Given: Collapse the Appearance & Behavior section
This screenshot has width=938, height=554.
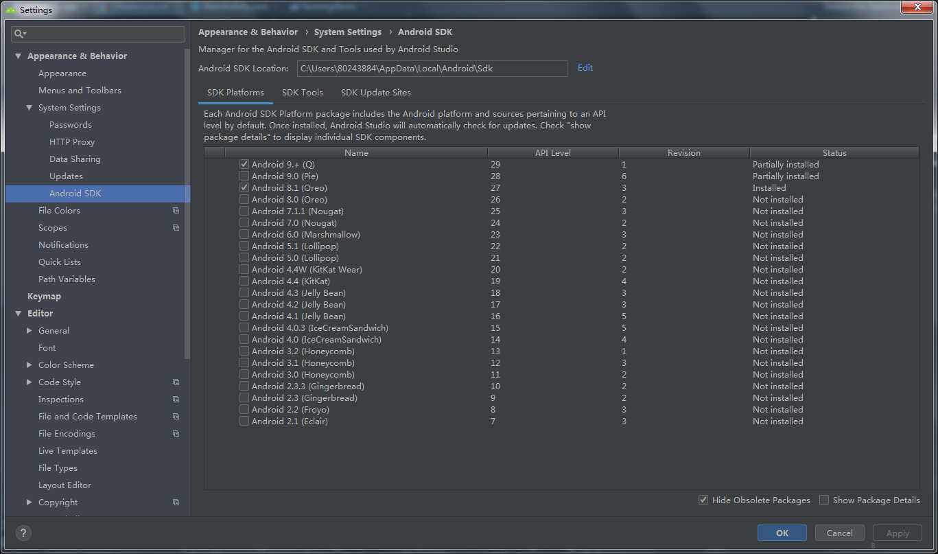Looking at the screenshot, I should (x=18, y=56).
